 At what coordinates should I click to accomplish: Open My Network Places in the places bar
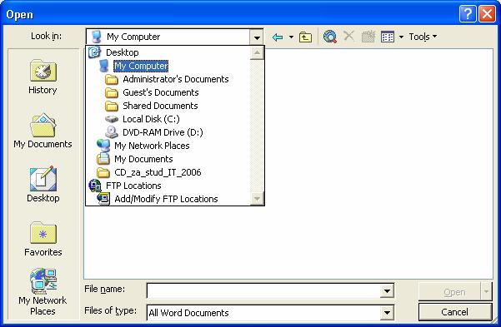(x=43, y=292)
